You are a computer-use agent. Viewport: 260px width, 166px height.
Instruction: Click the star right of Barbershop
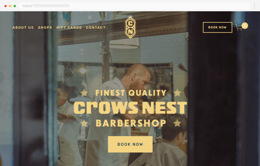pyautogui.click(x=177, y=123)
